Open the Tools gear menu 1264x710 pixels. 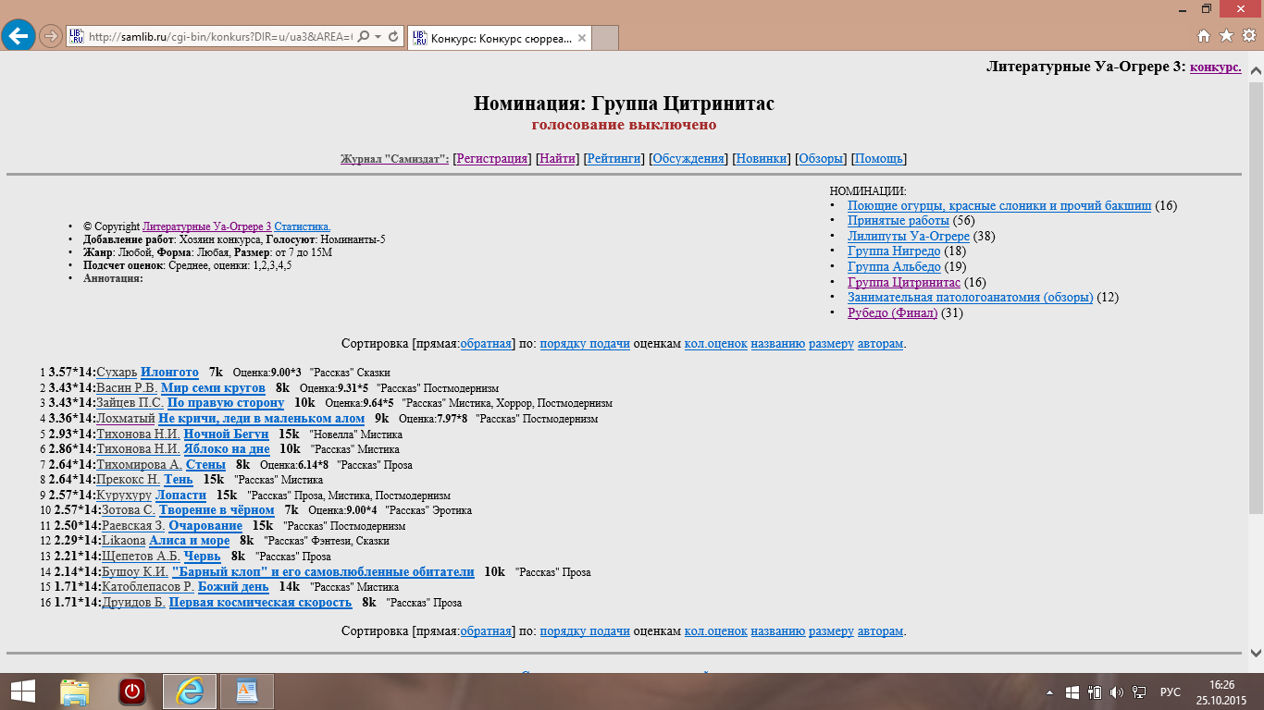[x=1248, y=36]
